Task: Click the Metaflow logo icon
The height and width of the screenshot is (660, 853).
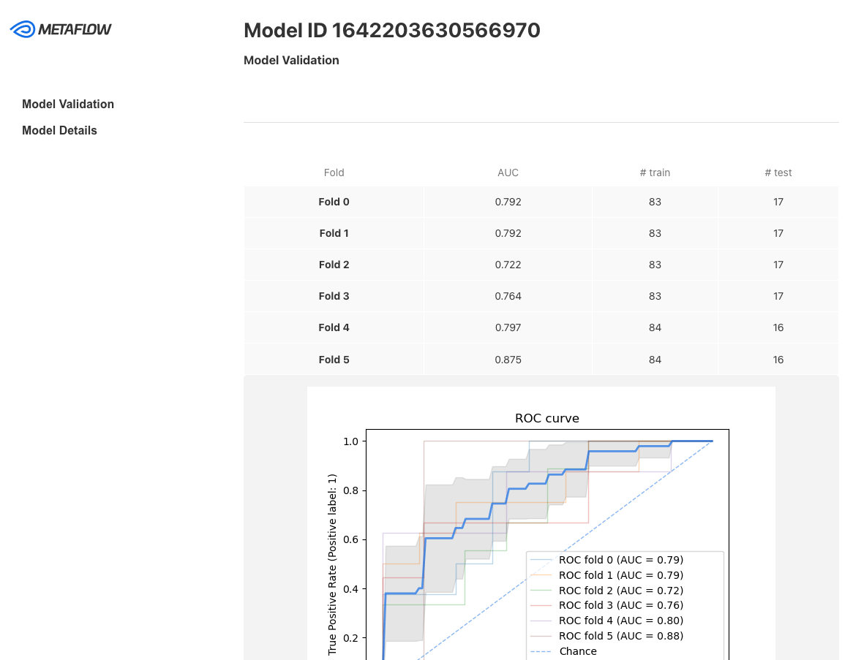Action: pos(22,29)
